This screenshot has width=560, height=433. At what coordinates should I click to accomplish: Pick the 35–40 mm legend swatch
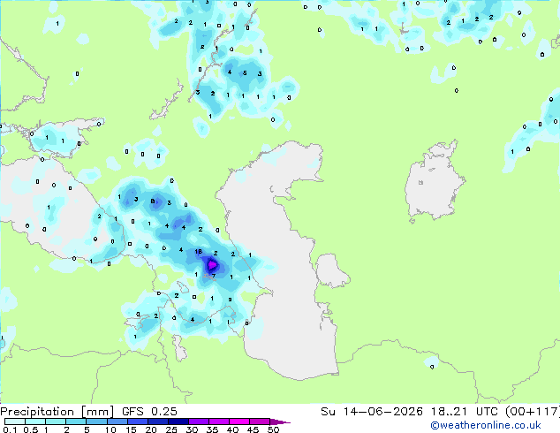[x=218, y=422]
